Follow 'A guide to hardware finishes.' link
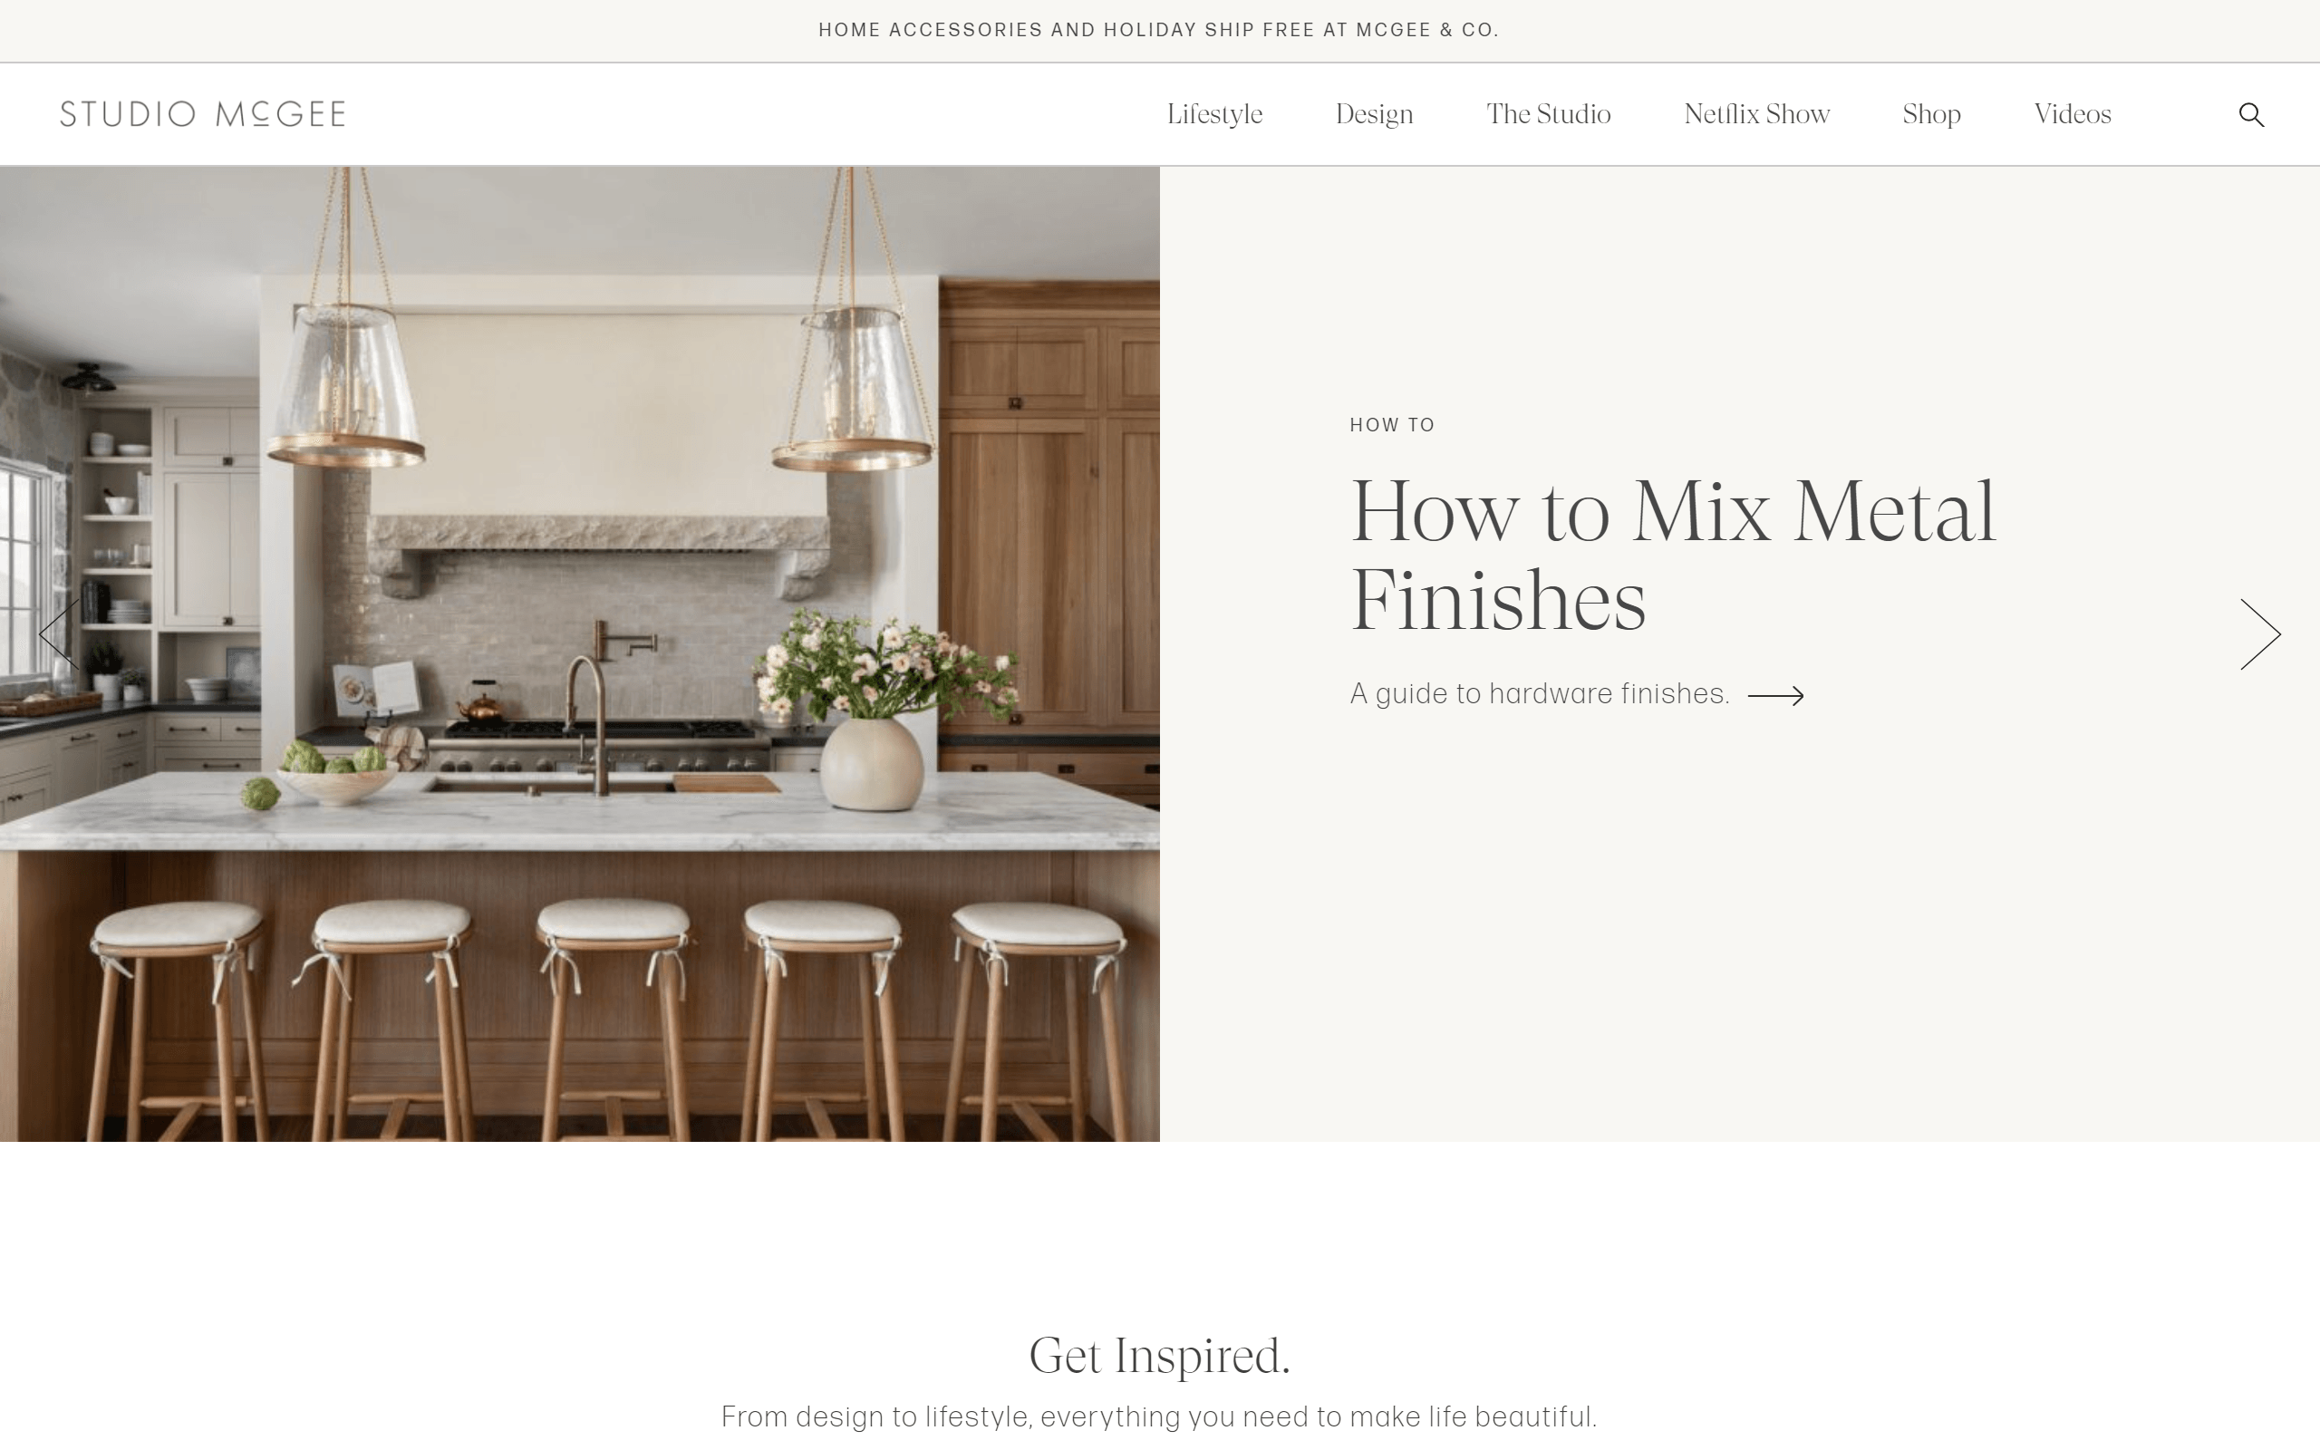The height and width of the screenshot is (1450, 2320). pos(1540,694)
